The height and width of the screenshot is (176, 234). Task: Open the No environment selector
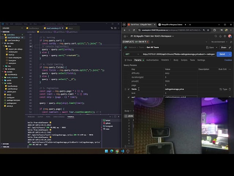tap(219, 42)
